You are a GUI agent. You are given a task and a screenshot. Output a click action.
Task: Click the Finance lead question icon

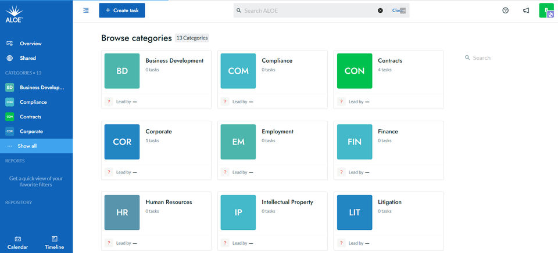(x=341, y=172)
